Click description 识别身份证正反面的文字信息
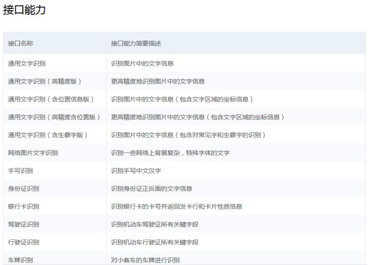Image resolution: width=368 pixels, height=265 pixels. [x=152, y=188]
